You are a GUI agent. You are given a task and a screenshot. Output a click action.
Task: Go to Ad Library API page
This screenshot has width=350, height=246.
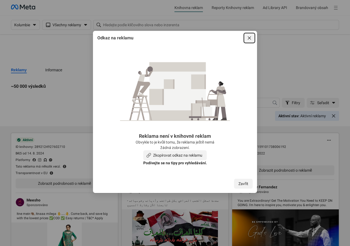coord(275,8)
